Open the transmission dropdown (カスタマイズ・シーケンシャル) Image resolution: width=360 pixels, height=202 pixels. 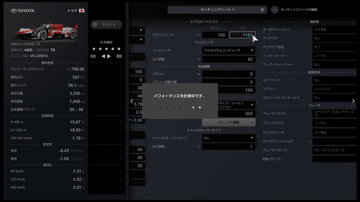click(x=236, y=105)
